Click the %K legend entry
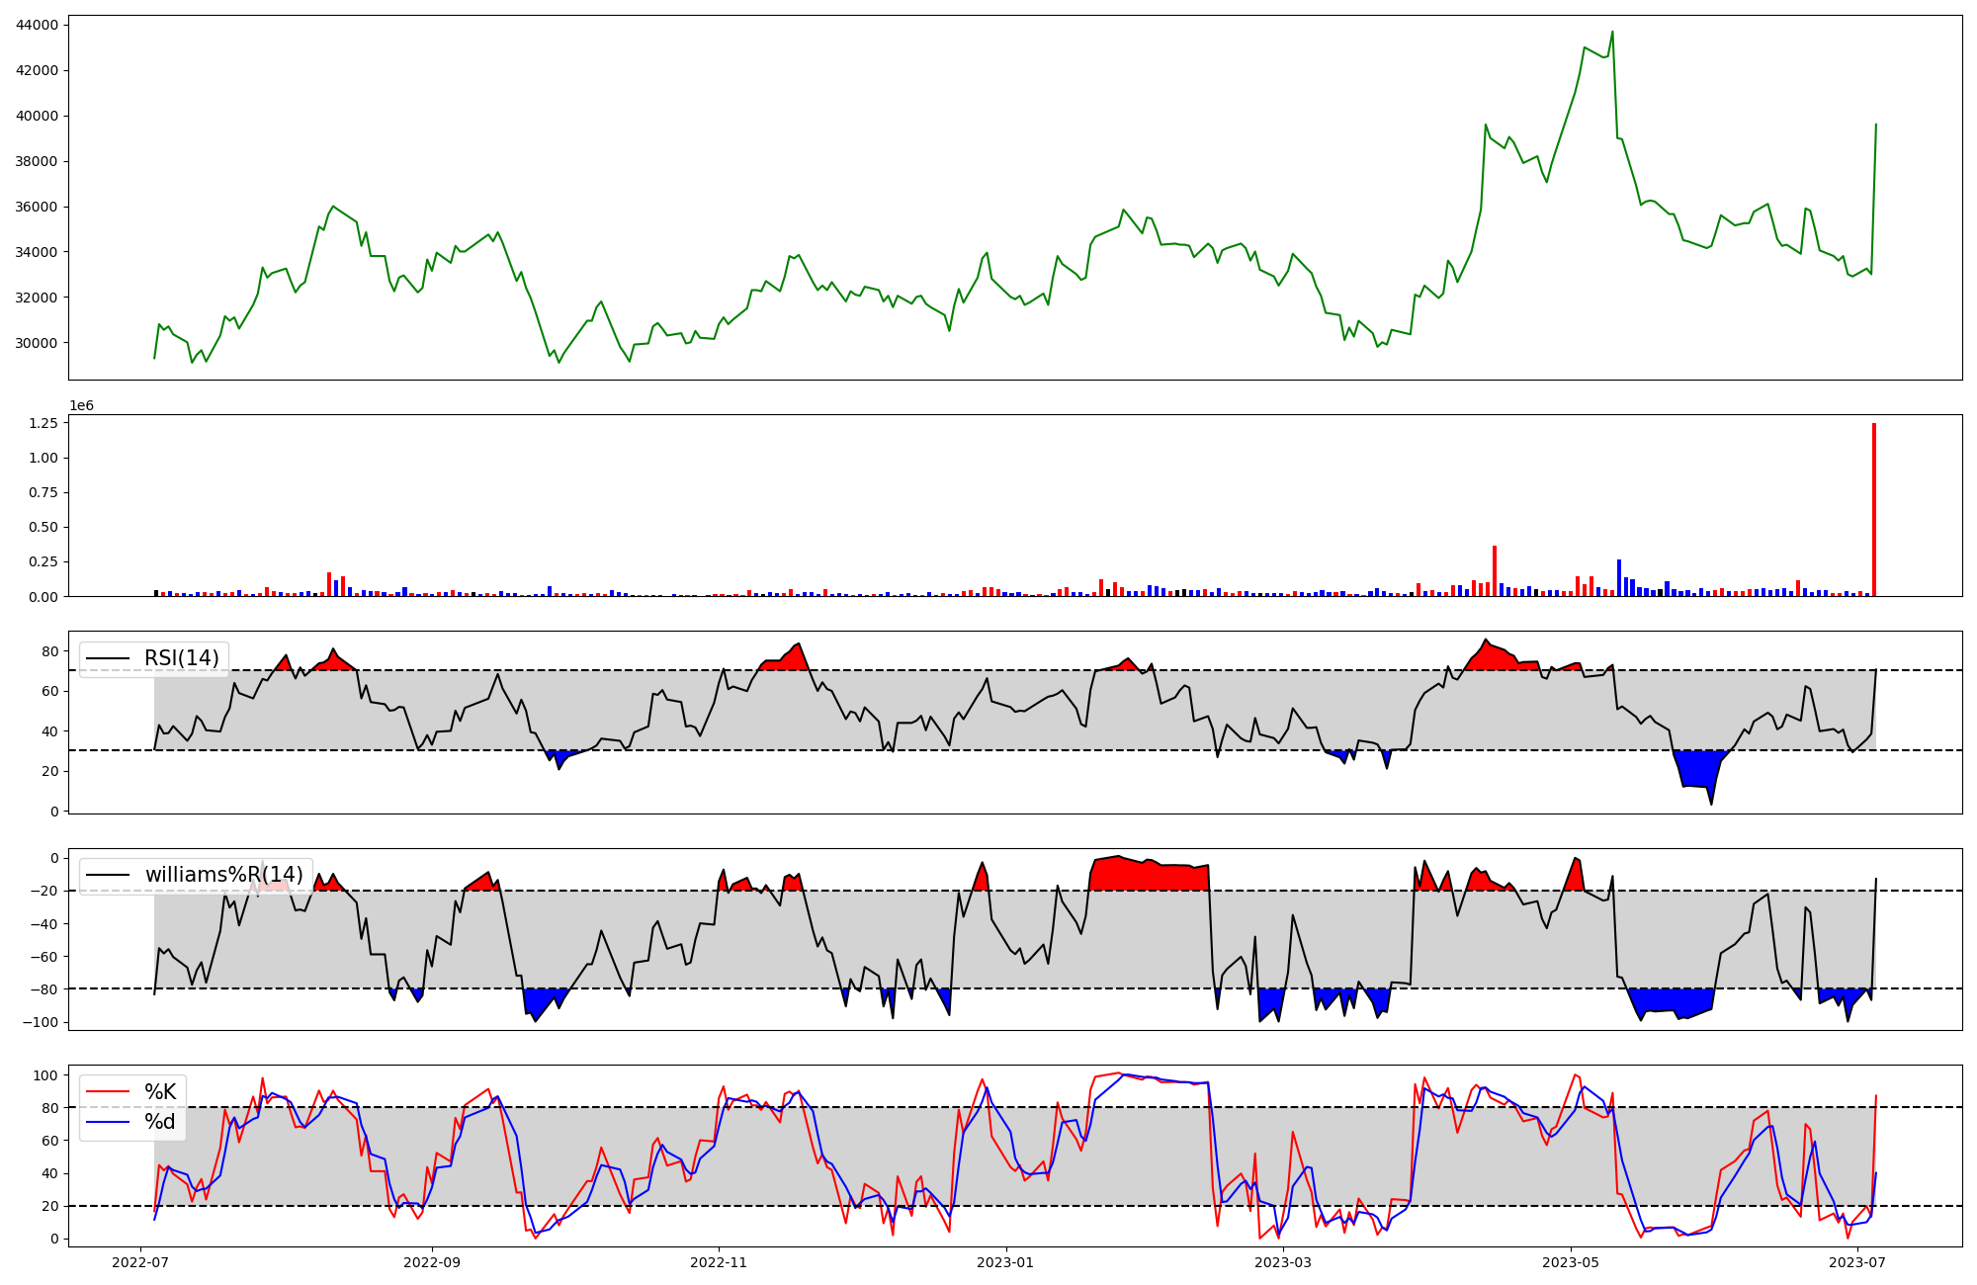The image size is (1977, 1285). coord(160,1092)
